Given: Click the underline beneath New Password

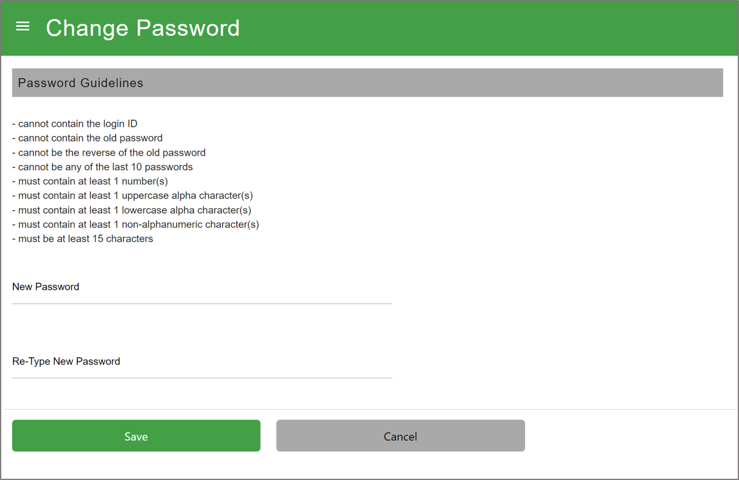Looking at the screenshot, I should tap(202, 303).
